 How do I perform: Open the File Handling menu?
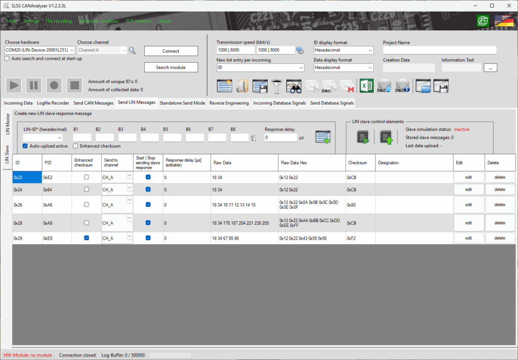coord(59,21)
